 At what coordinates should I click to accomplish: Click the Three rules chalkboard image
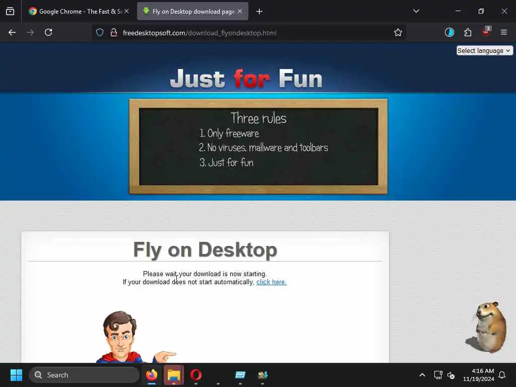tap(259, 147)
